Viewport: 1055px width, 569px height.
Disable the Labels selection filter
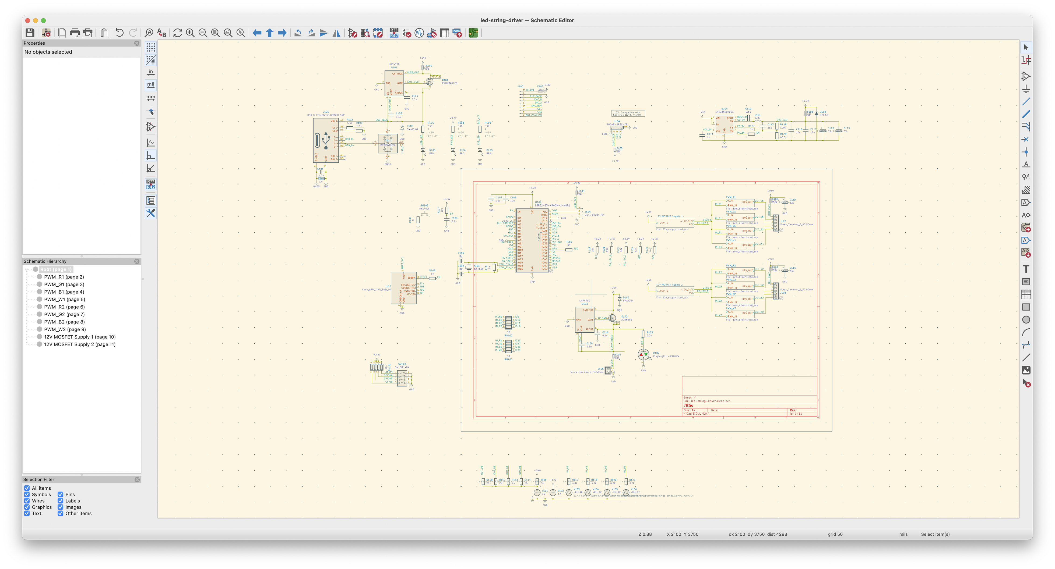60,501
